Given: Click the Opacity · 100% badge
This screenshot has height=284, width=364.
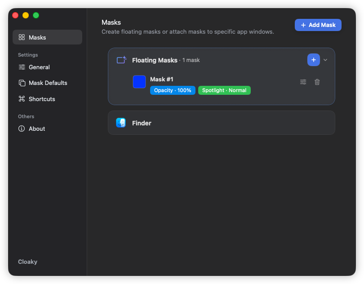Looking at the screenshot, I should tap(173, 90).
